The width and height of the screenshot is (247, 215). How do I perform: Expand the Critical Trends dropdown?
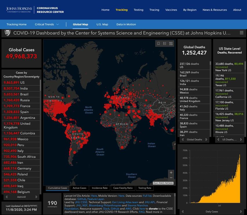[47, 24]
